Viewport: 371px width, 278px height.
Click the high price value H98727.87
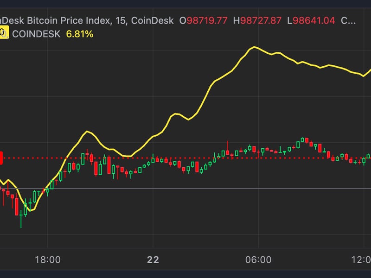click(x=256, y=20)
